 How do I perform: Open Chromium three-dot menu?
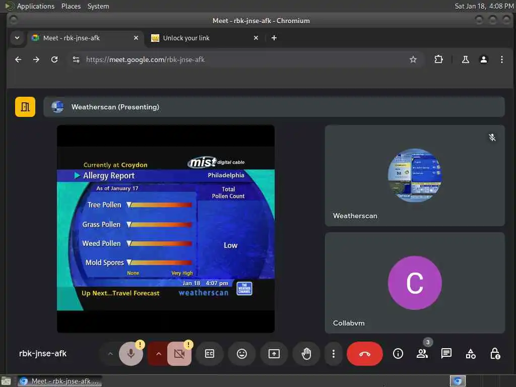(x=501, y=59)
